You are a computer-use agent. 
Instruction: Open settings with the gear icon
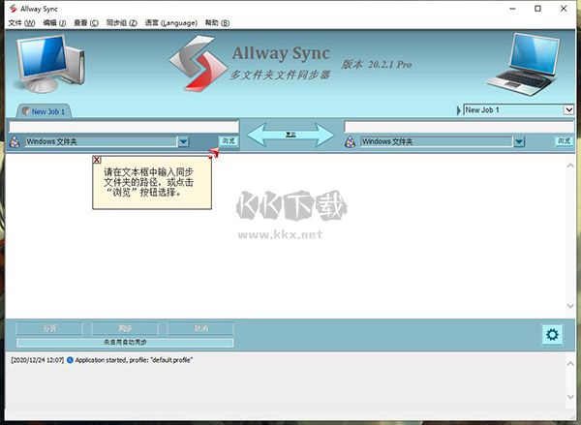[553, 335]
